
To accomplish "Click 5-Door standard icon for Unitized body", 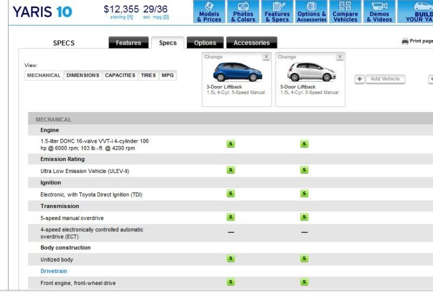I will click(x=304, y=258).
